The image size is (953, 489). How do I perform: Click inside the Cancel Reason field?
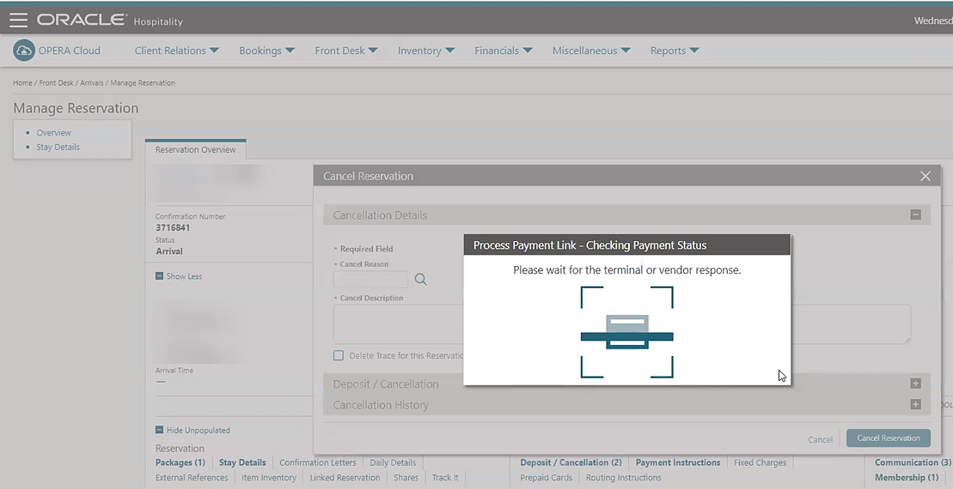(x=370, y=279)
